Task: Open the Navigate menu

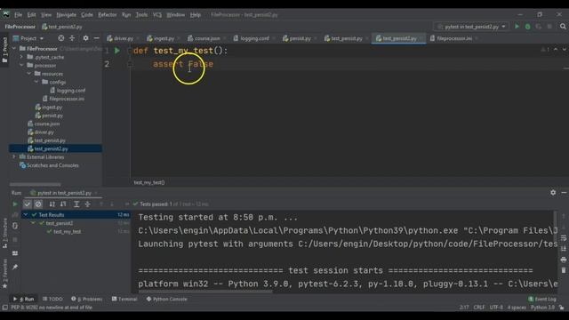Action: [x=67, y=15]
